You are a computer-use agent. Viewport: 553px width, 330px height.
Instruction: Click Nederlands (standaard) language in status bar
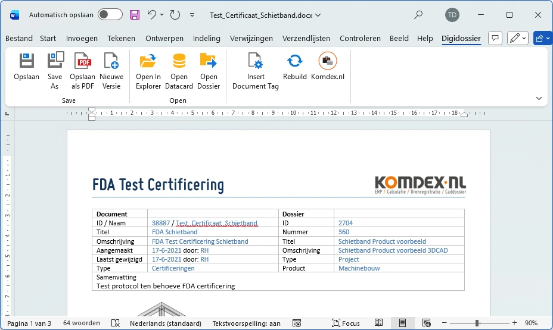[x=165, y=323]
